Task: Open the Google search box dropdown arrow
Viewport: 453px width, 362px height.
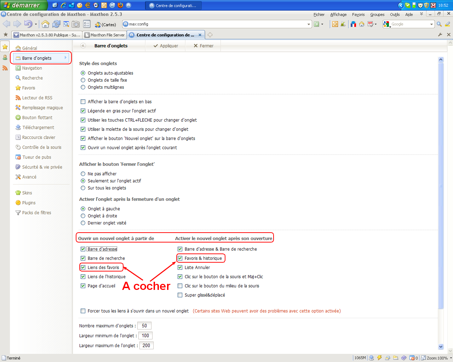Action: pyautogui.click(x=431, y=24)
